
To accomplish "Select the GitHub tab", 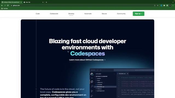I will point(11,2).
